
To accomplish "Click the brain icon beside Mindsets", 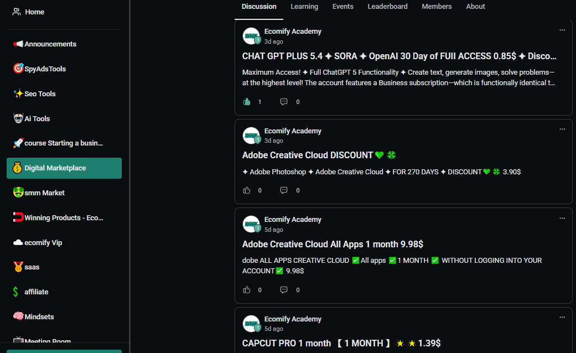I will pos(18,316).
